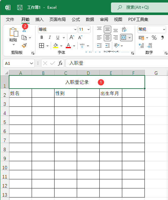Click the Save icon in title bar
The height and width of the screenshot is (200, 168).
[x=20, y=8]
